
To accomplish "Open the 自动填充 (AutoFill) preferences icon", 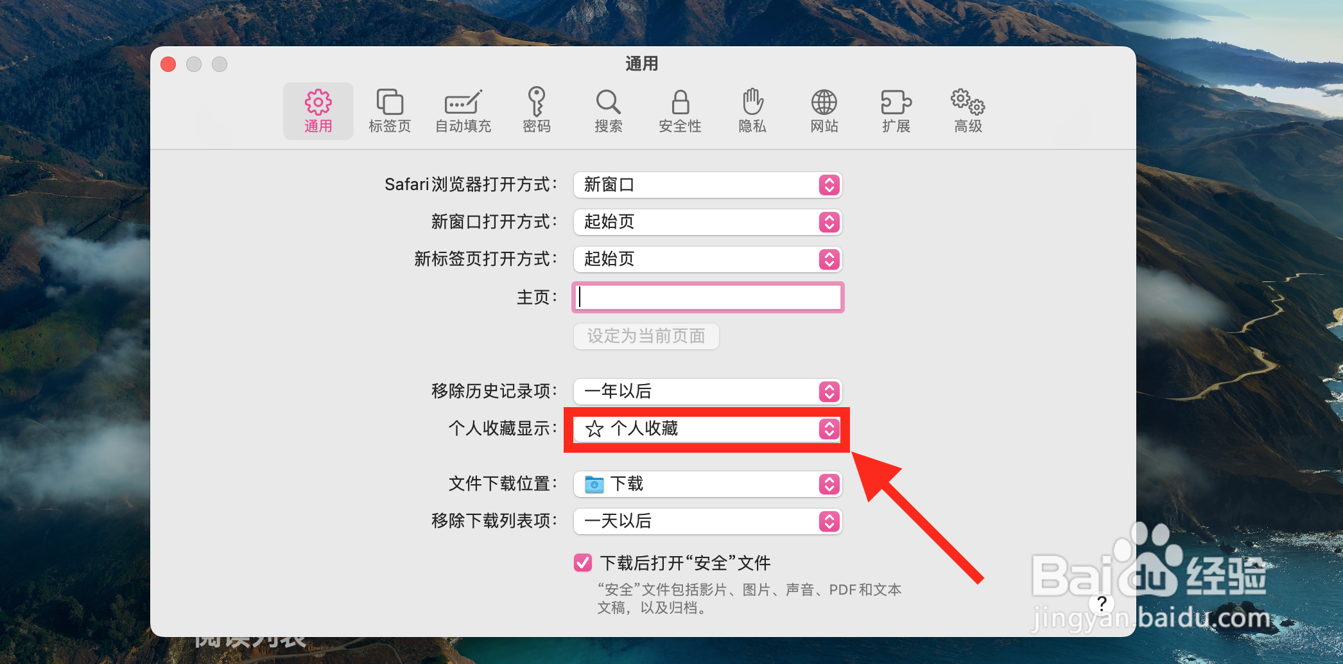I will (x=463, y=110).
